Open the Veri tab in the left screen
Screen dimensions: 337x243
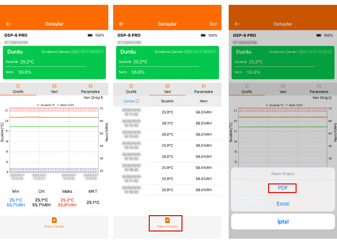54,89
